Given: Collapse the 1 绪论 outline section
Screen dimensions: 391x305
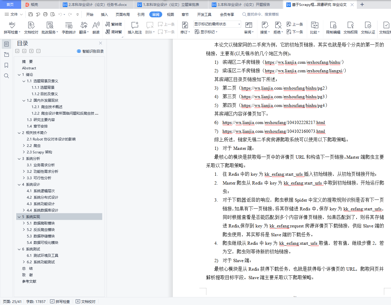Looking at the screenshot, I should (19, 75).
